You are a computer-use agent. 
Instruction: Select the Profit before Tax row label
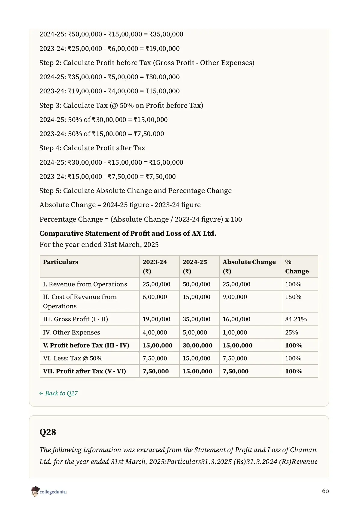click(x=86, y=345)
